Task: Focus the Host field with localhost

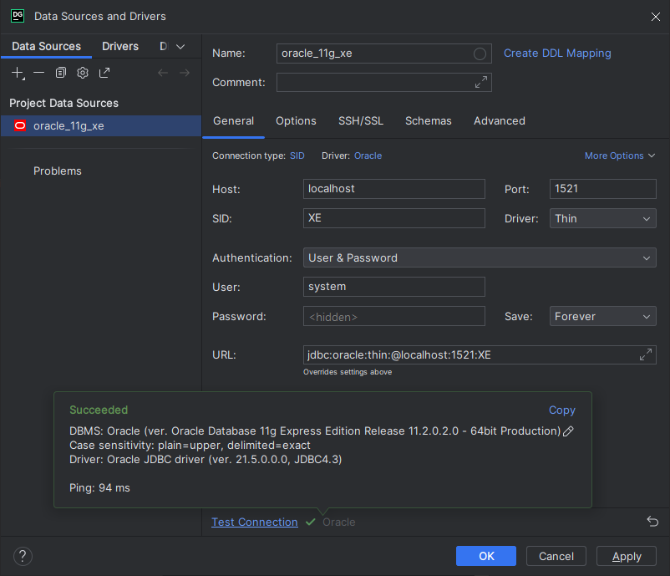Action: pos(394,189)
